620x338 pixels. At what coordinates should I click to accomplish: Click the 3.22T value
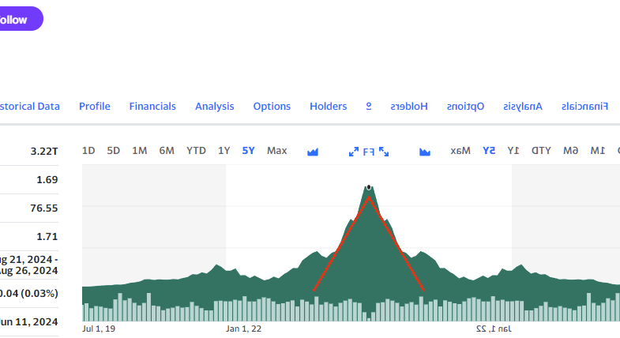point(44,152)
